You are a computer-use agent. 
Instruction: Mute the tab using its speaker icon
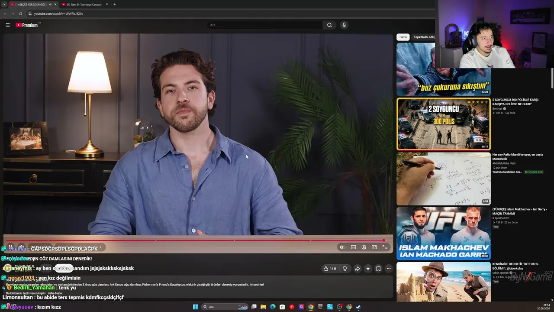[x=50, y=4]
